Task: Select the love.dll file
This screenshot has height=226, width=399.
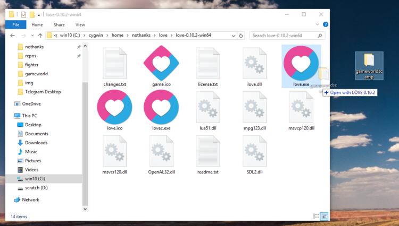Action: (254, 64)
